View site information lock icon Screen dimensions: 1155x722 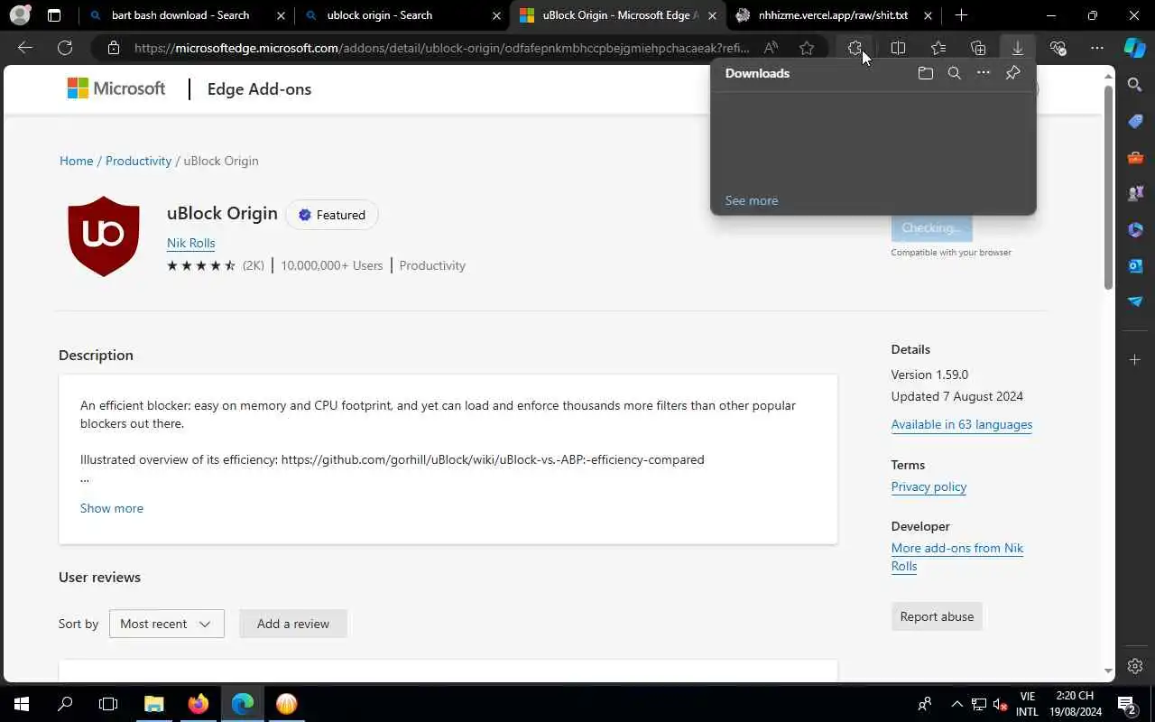coord(113,48)
